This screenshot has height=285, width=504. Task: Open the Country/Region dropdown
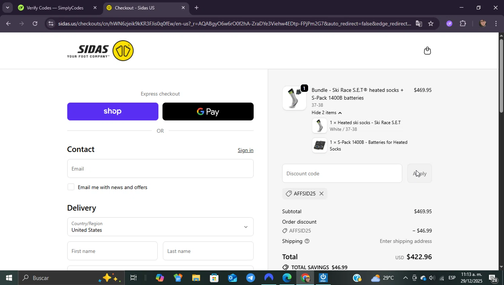[x=160, y=227]
